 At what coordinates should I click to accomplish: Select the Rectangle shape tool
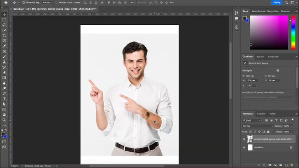[x=4, y=110]
